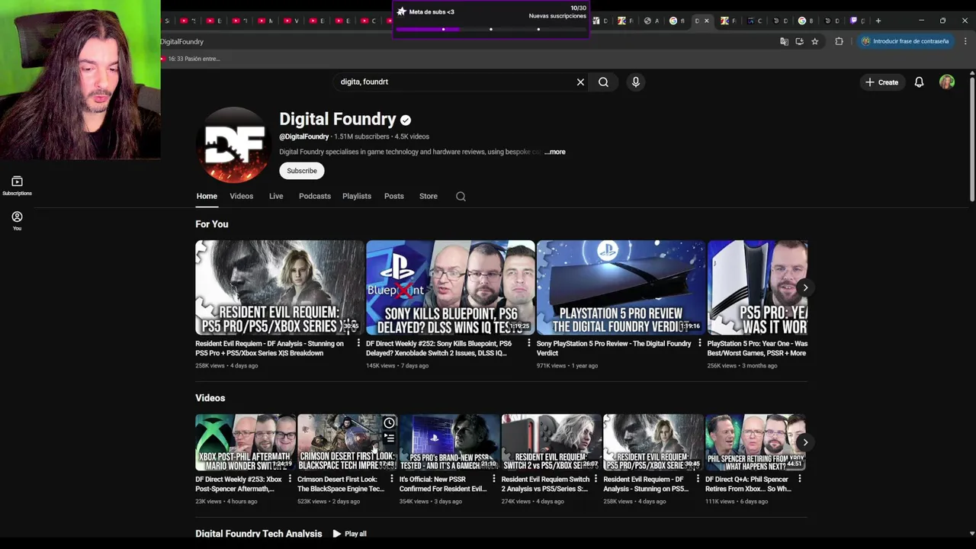Switch to the Live tab
Screen dimensions: 976x549
[276, 196]
